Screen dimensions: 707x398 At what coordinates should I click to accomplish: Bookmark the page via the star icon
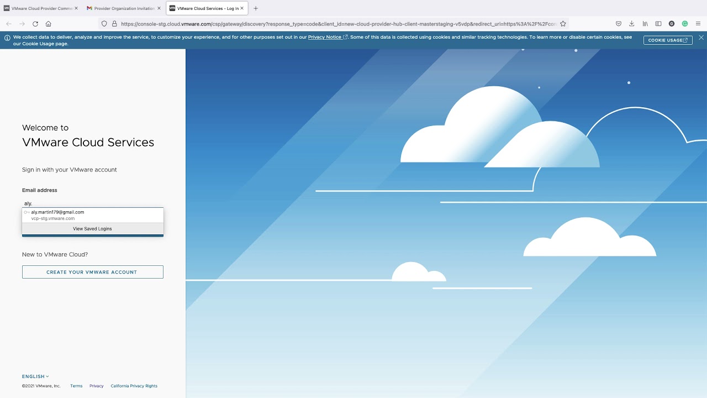(563, 24)
